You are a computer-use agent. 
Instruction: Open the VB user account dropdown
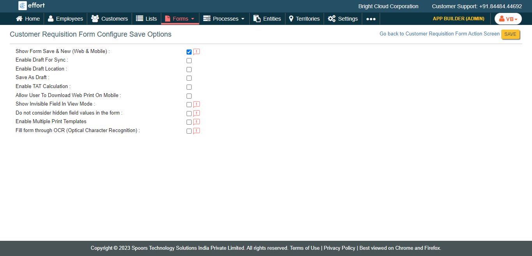click(508, 19)
